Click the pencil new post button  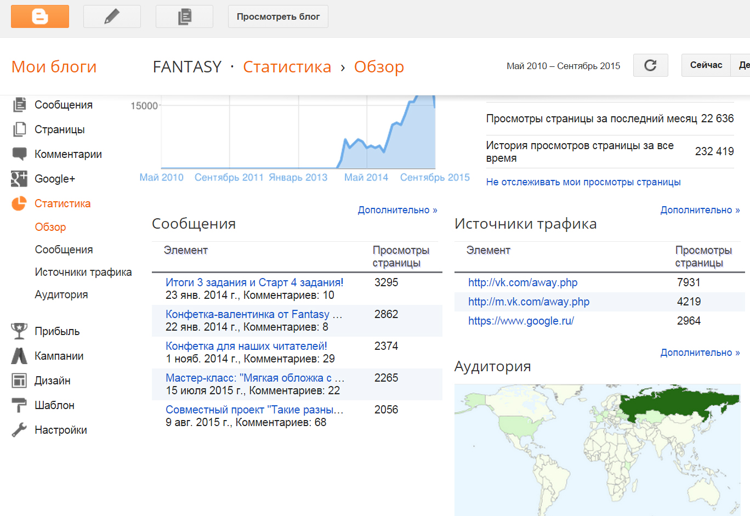(112, 16)
